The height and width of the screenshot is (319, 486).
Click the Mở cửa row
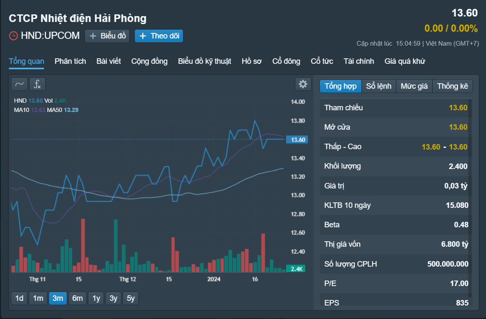tap(396, 127)
